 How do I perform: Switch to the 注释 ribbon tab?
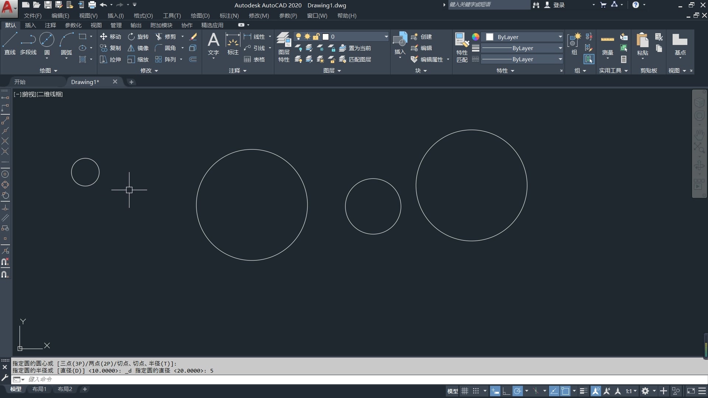click(50, 25)
